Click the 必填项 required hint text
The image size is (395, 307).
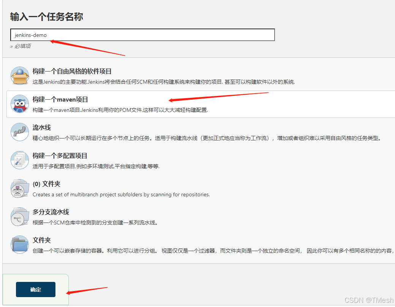click(x=21, y=46)
